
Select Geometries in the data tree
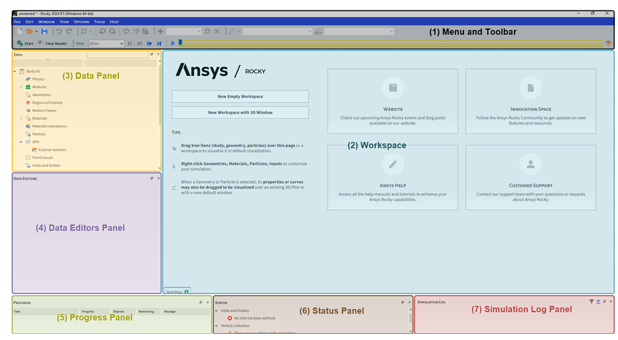click(x=41, y=95)
